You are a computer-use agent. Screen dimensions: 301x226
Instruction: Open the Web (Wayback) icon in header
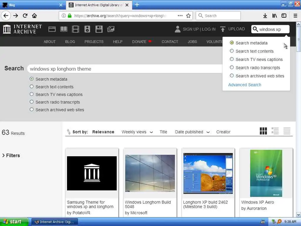point(52,29)
